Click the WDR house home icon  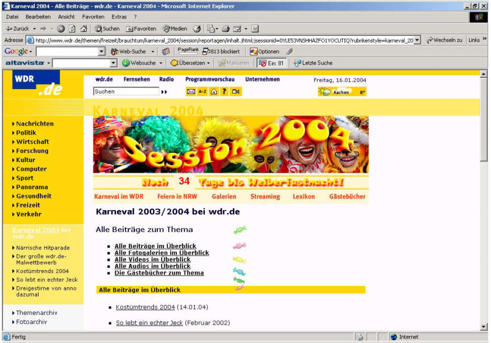213,91
